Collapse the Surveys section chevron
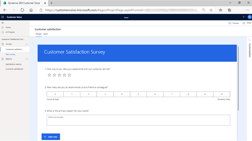The image size is (252, 141). click(x=27, y=44)
